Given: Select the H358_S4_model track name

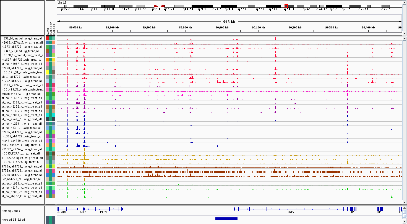Looking at the screenshot, I should tap(22, 38).
